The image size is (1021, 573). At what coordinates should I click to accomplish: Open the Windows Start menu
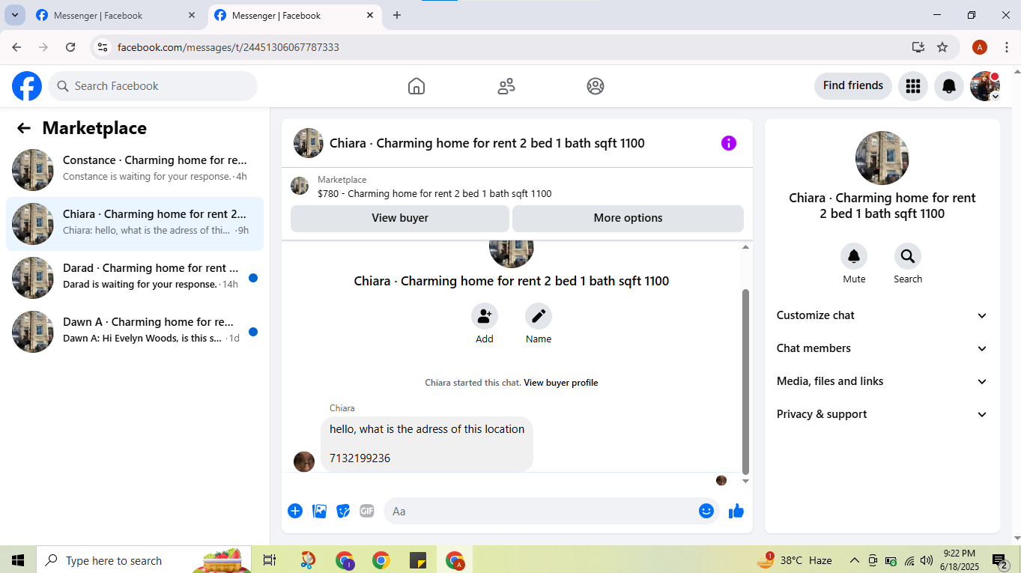pos(18,560)
